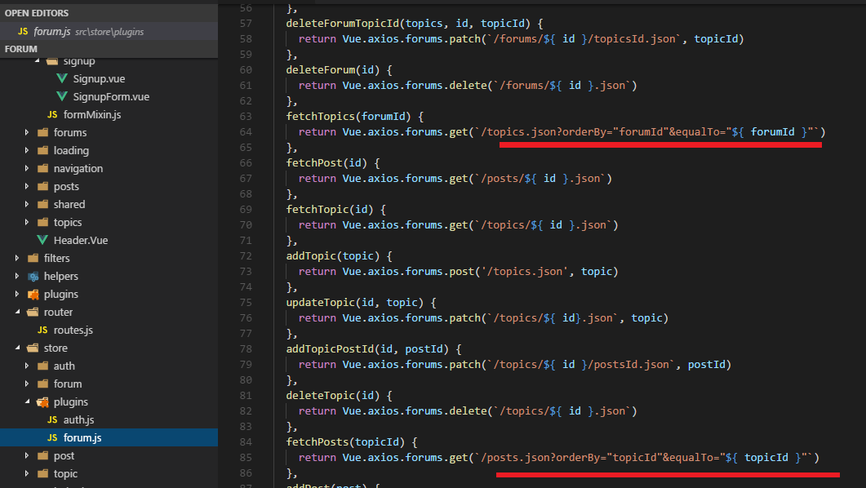This screenshot has width=866, height=488.
Task: Expand the helpers folder arrow
Action: pyautogui.click(x=17, y=276)
